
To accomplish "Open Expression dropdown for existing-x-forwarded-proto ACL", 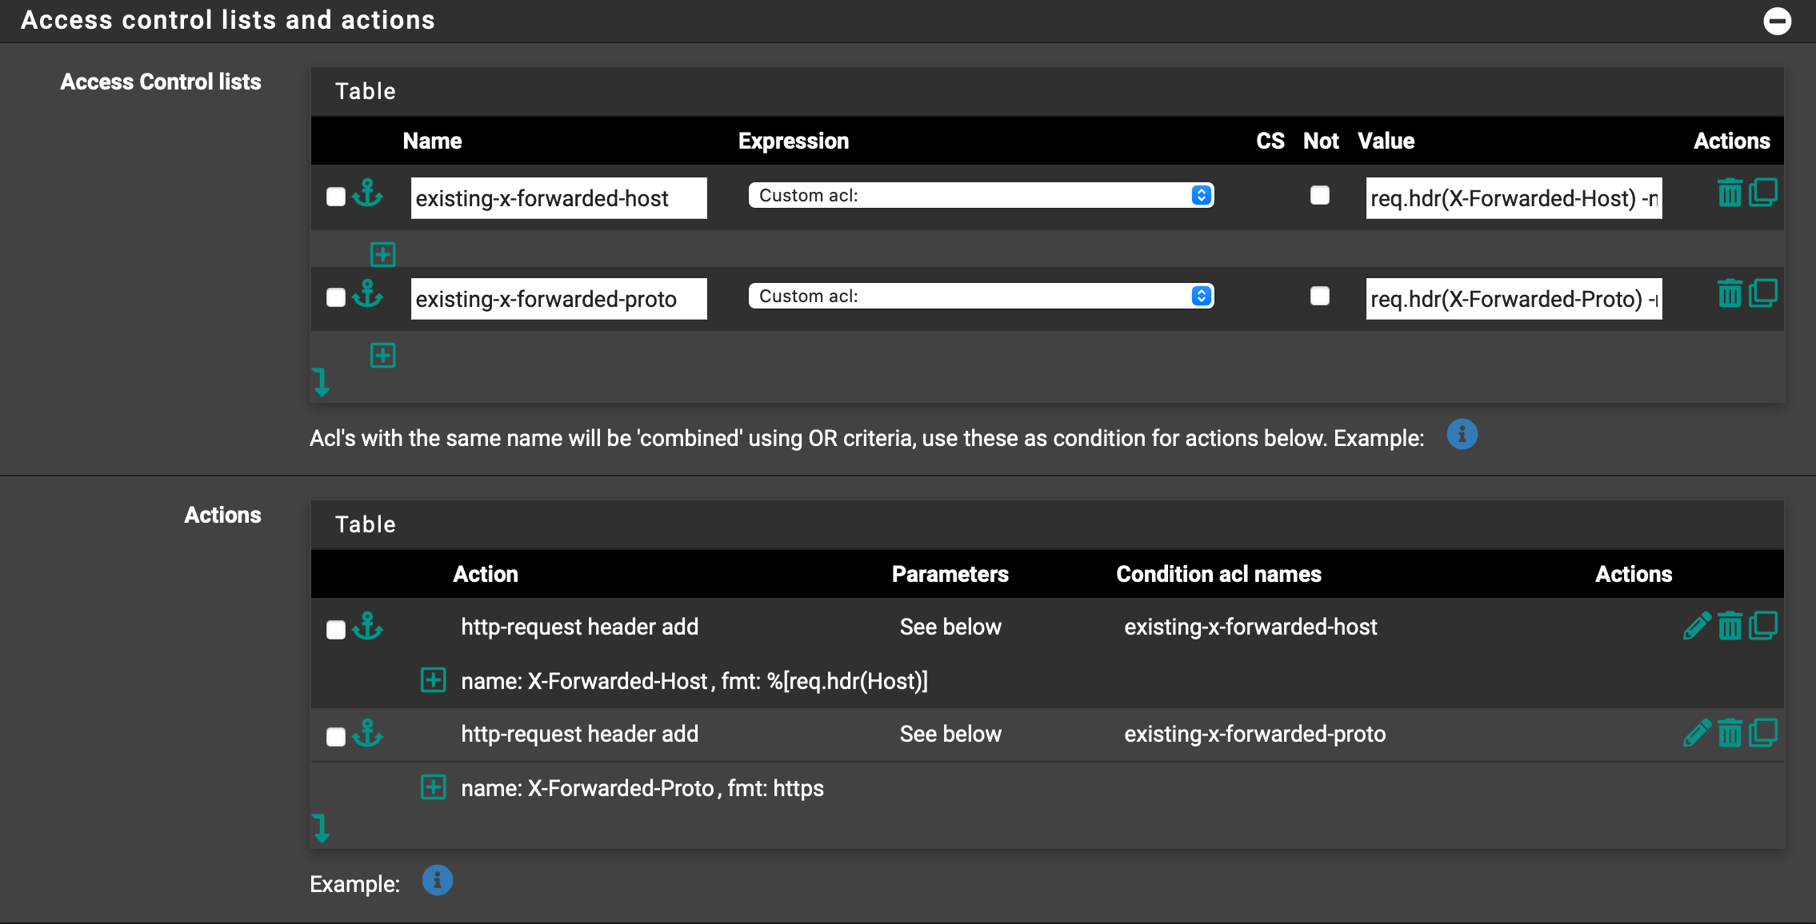I will coord(982,296).
